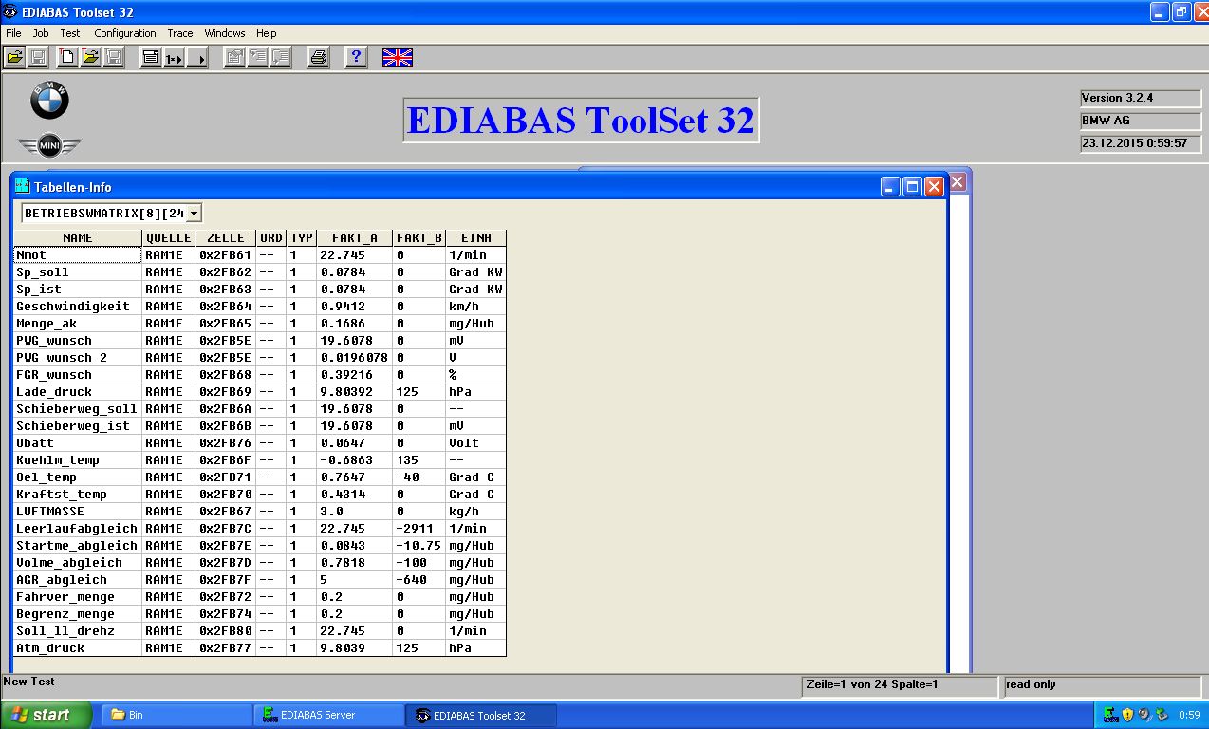Select the Ubatt row name
Image resolution: width=1209 pixels, height=729 pixels.
coord(78,443)
